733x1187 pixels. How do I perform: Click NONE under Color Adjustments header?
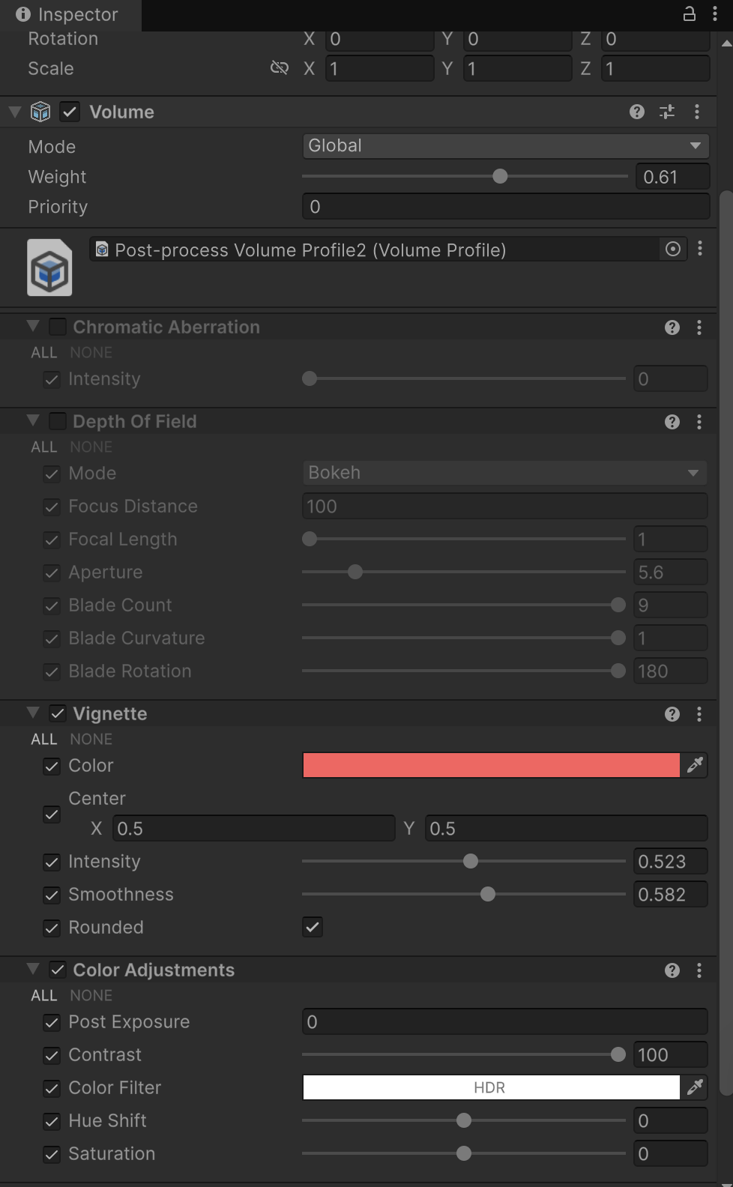point(91,995)
